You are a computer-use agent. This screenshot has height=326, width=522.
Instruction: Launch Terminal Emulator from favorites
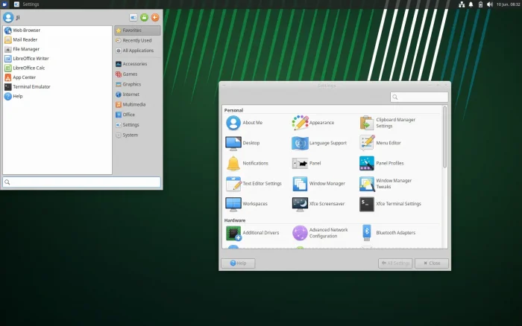click(31, 86)
